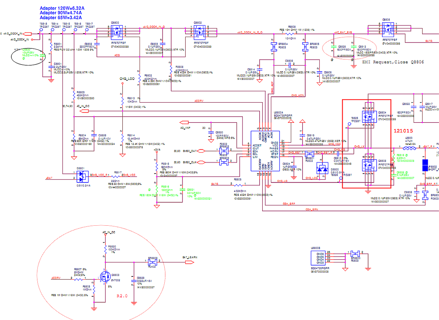This screenshot has width=439, height=320.
Task: Click the 'ACG' net label under Q8800
Action: [117, 55]
